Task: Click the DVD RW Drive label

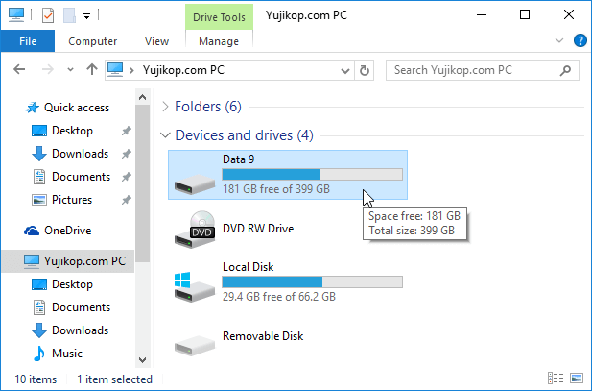Action: coord(258,229)
